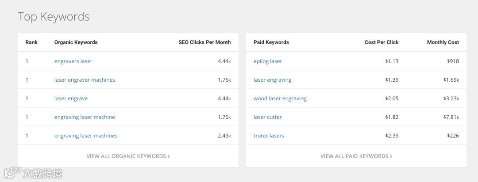
Task: Open the 'engravers laser' organic keyword
Action: 73,61
